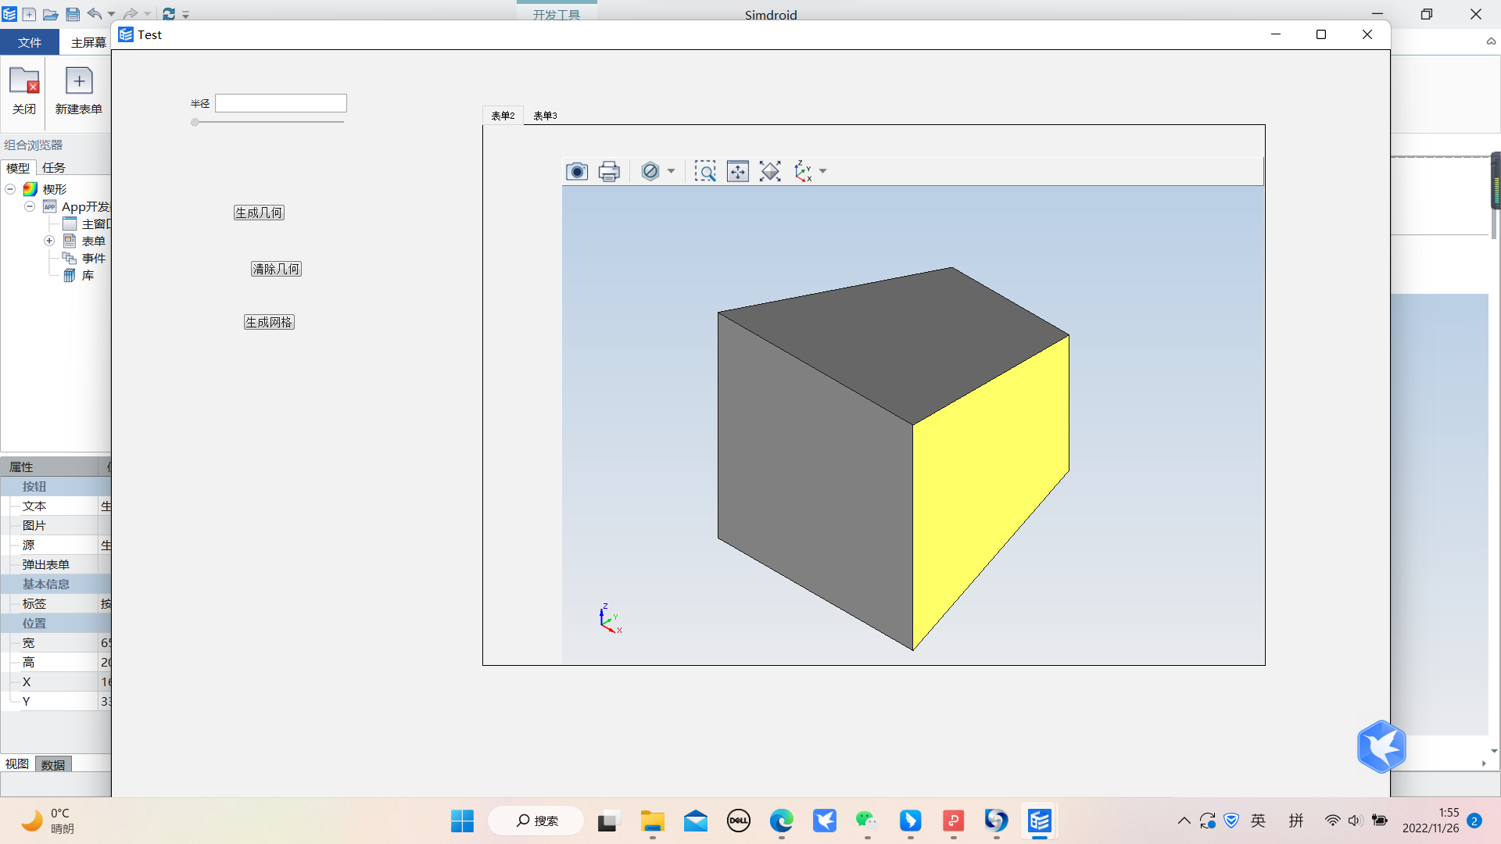Click the 生成几何 button
Image resolution: width=1501 pixels, height=844 pixels.
(x=259, y=213)
